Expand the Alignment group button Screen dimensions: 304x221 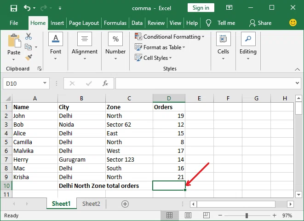pos(85,46)
